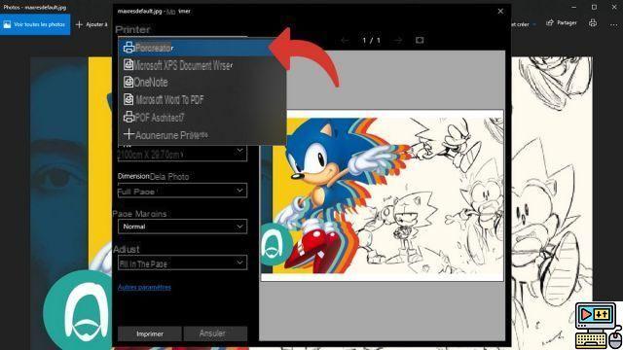The width and height of the screenshot is (623, 350).
Task: Minimize the Photos window
Action: click(573, 7)
